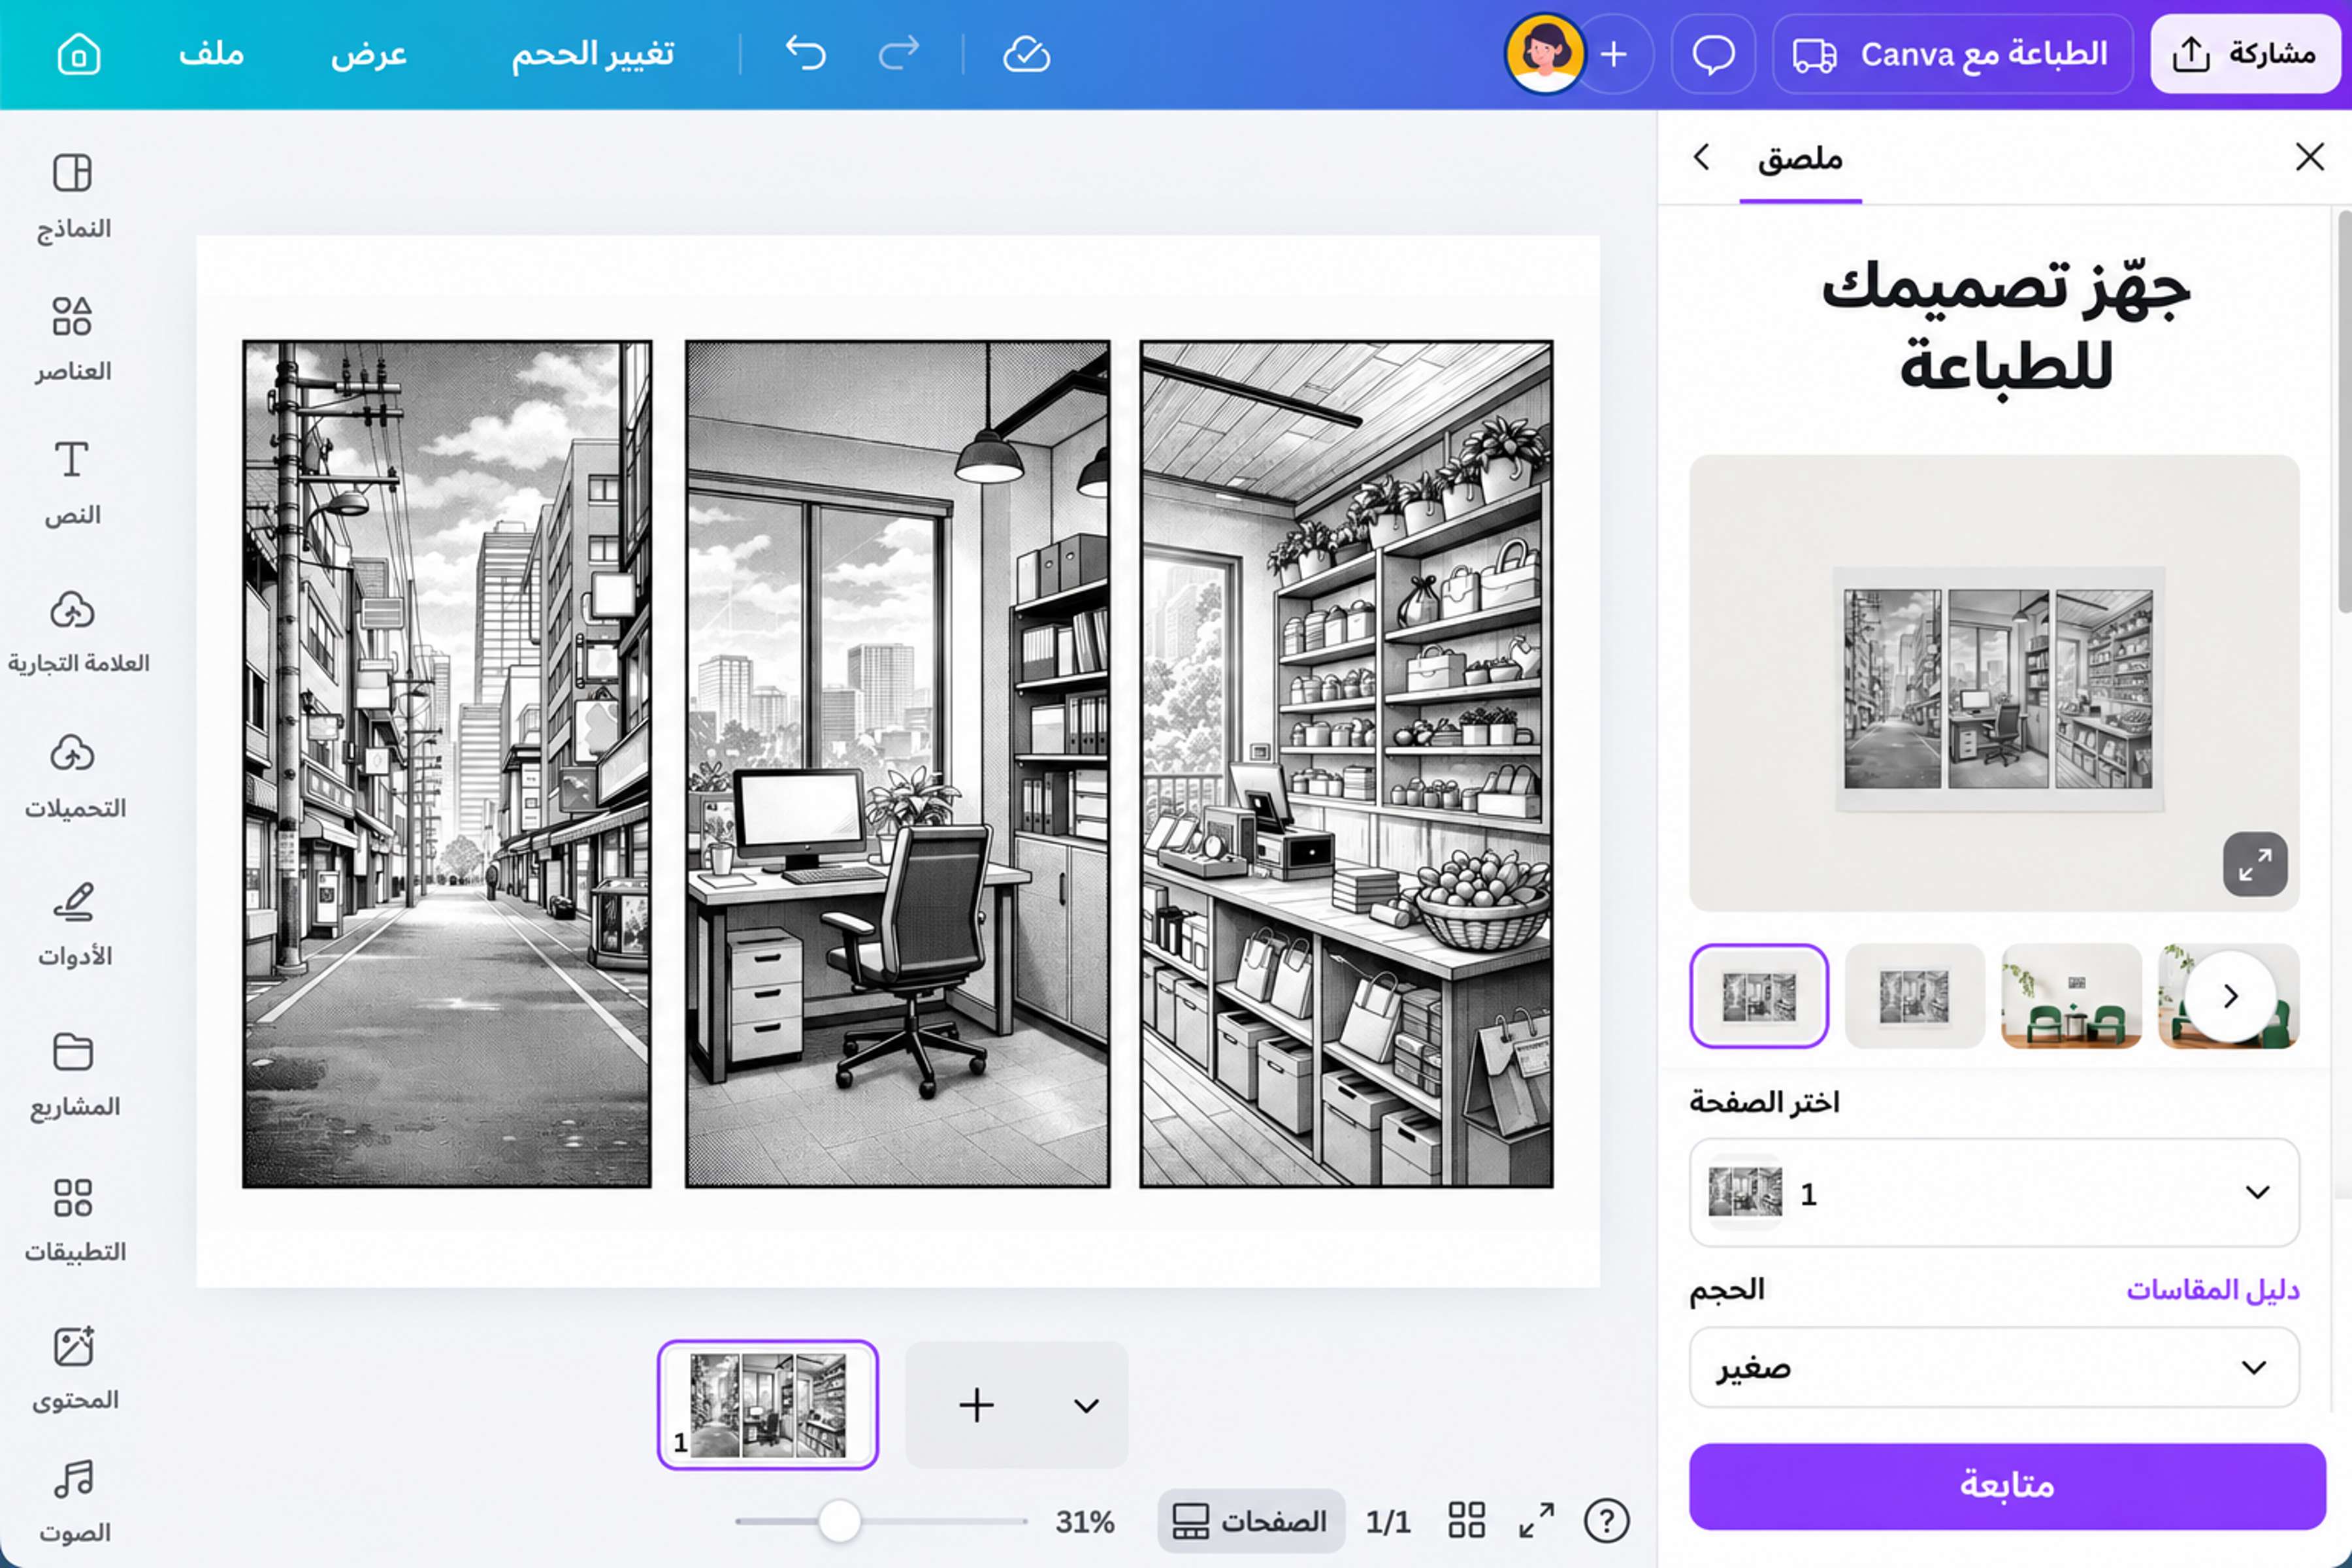
Task: Open the help question mark
Action: [x=1606, y=1521]
